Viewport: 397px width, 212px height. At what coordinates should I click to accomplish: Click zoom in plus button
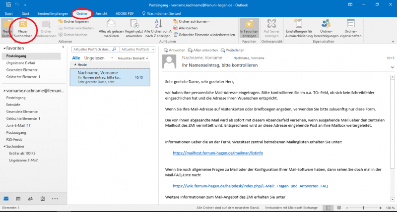[380, 208]
